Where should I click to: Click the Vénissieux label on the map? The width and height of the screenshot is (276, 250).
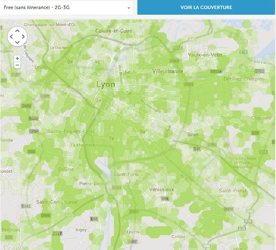162,190
